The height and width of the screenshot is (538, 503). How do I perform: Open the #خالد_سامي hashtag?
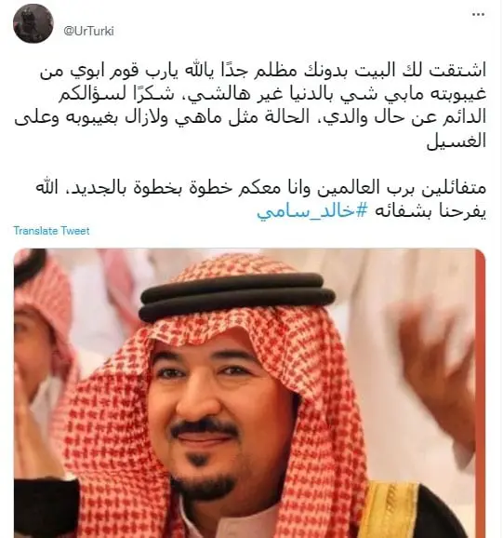click(x=312, y=211)
